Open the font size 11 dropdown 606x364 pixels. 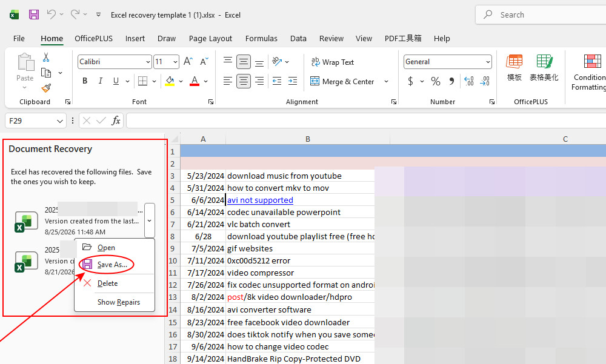tap(175, 62)
